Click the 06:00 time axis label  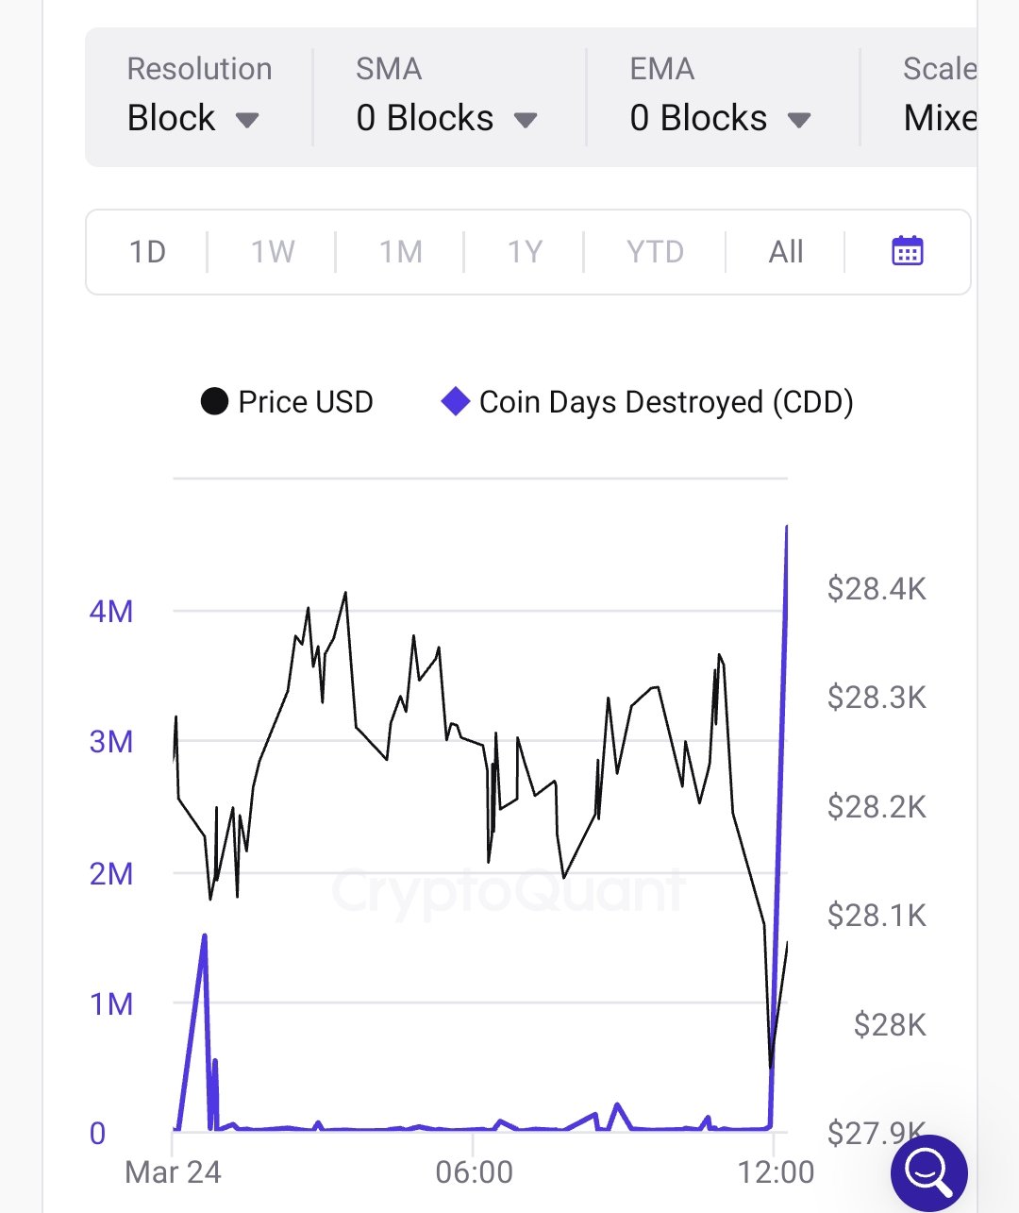(474, 1172)
